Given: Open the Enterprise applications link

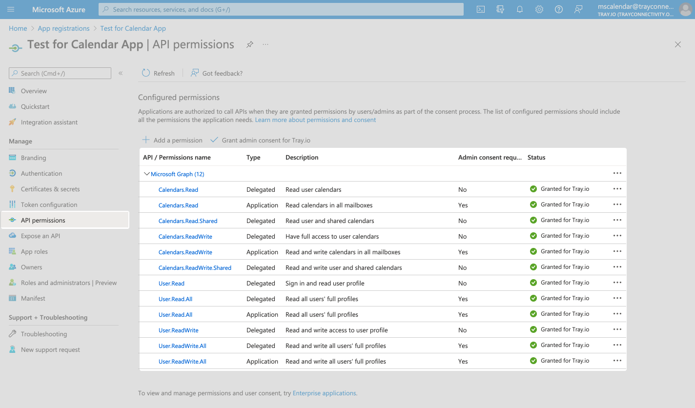Looking at the screenshot, I should point(324,392).
